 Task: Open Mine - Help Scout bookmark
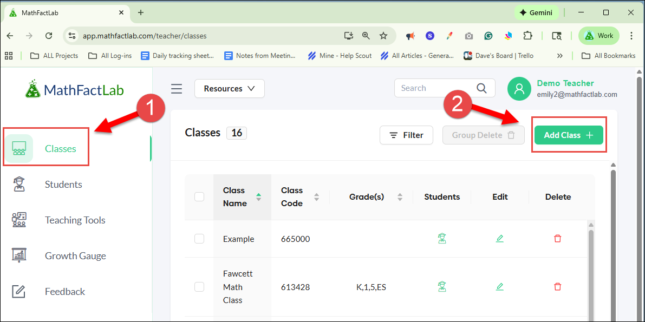(x=340, y=56)
